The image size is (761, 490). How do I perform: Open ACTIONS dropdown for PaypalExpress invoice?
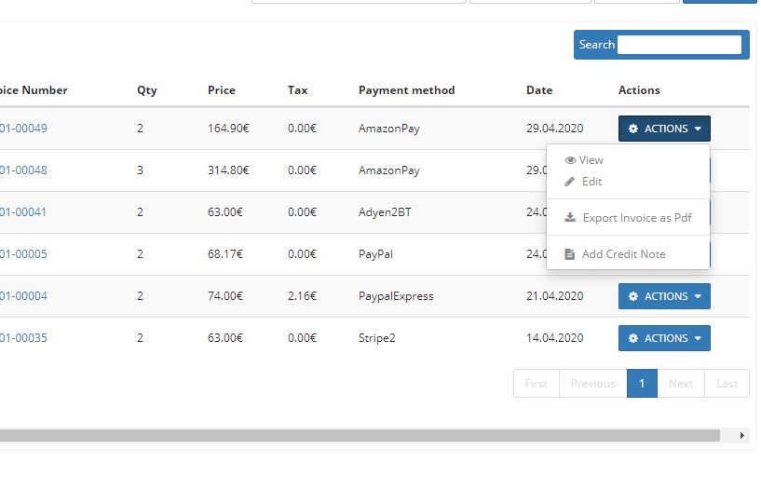(664, 296)
